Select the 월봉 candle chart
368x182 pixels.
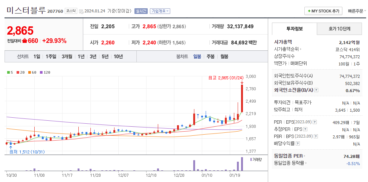[x=224, y=56]
